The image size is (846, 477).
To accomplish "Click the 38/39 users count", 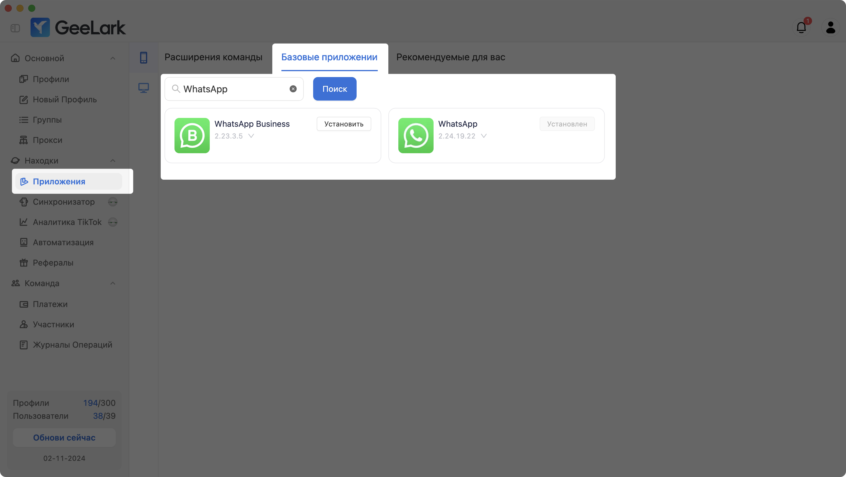I will pyautogui.click(x=104, y=416).
